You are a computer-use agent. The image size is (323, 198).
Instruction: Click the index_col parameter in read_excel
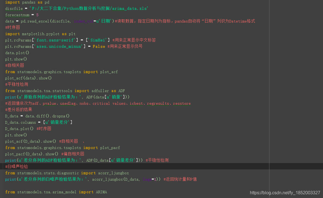click(83, 21)
